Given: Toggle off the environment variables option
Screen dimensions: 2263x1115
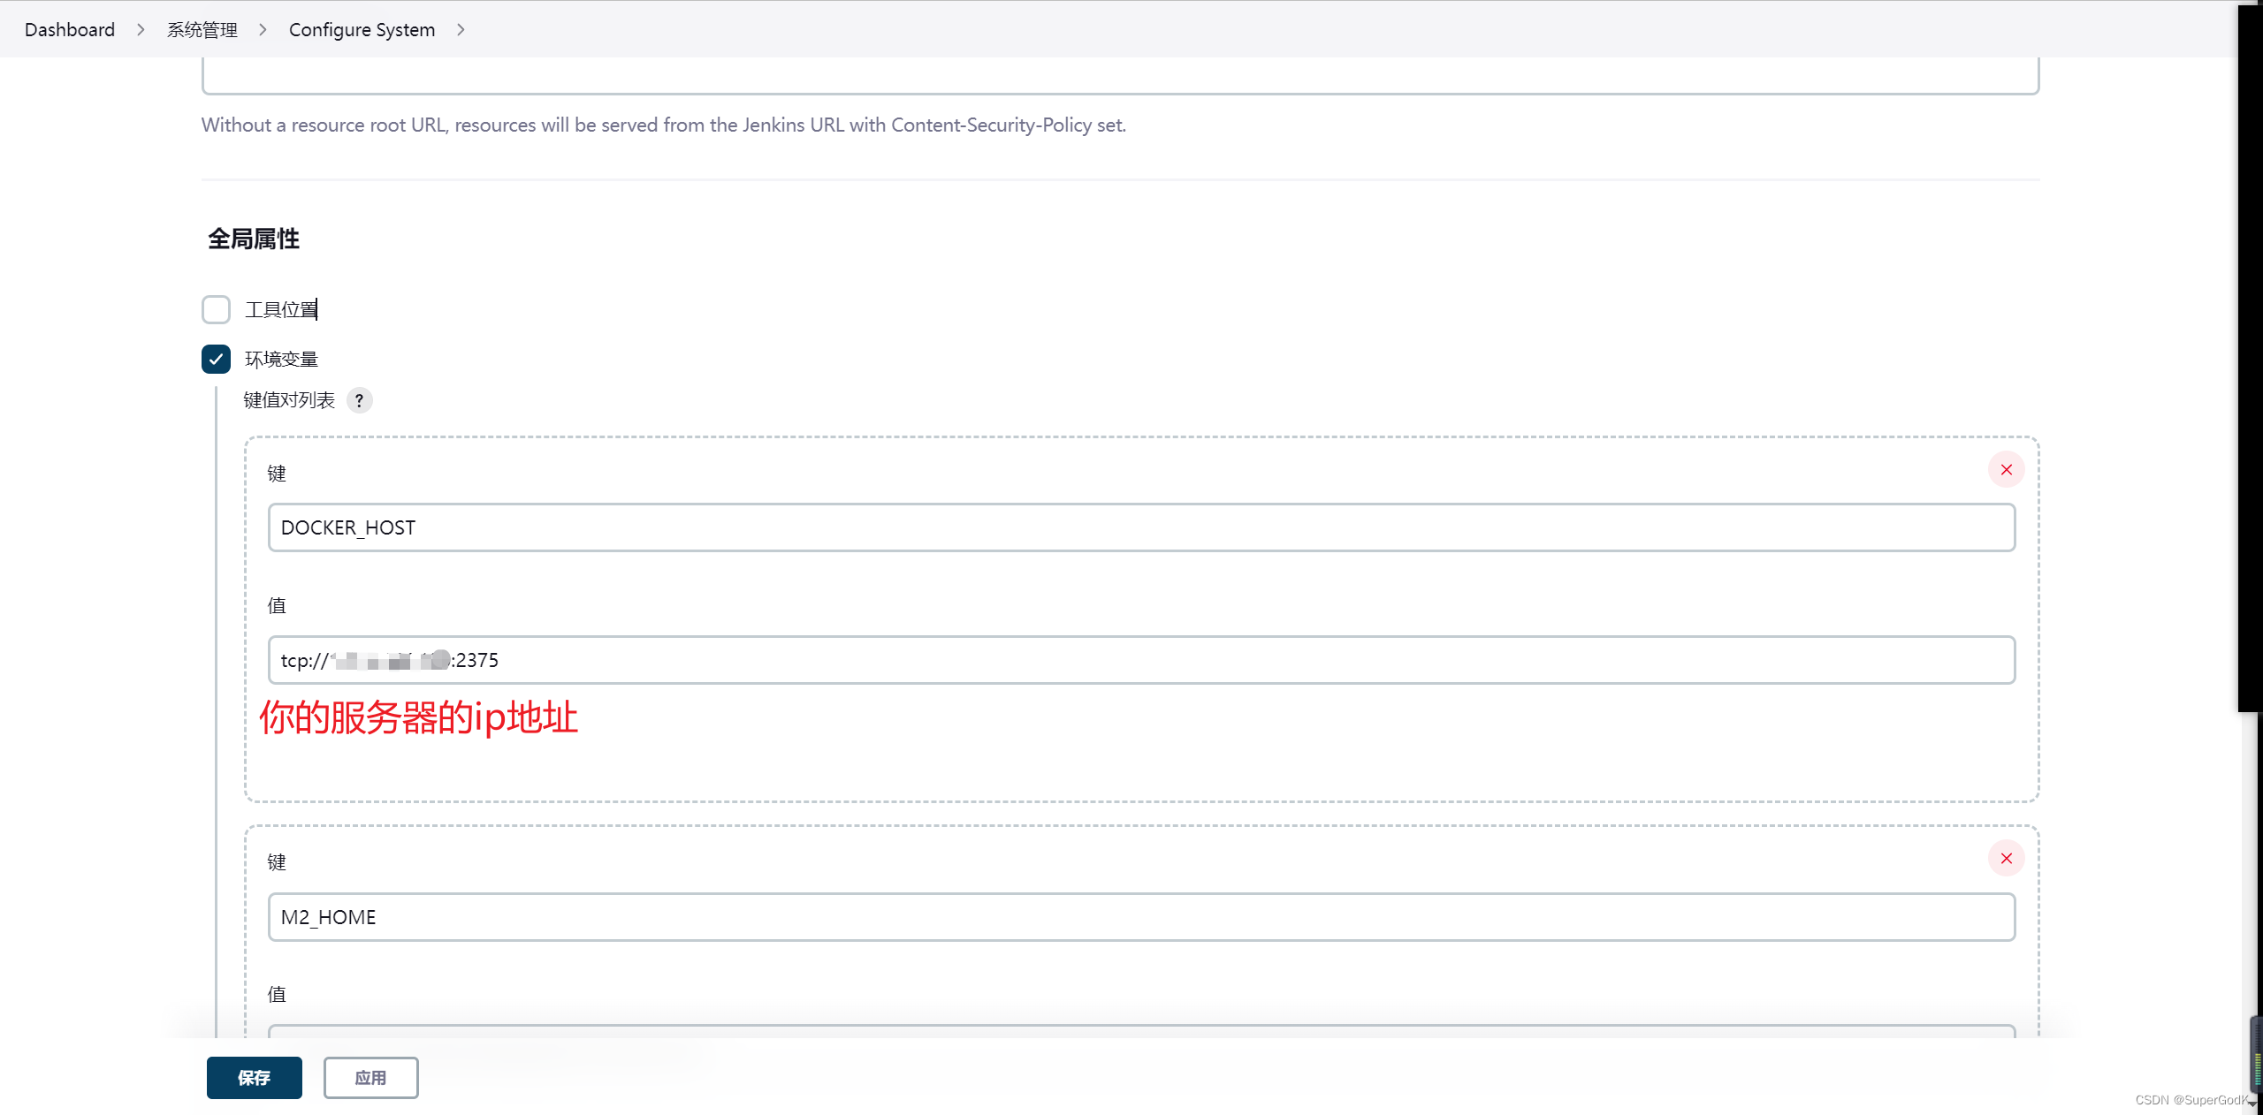Looking at the screenshot, I should click(216, 359).
